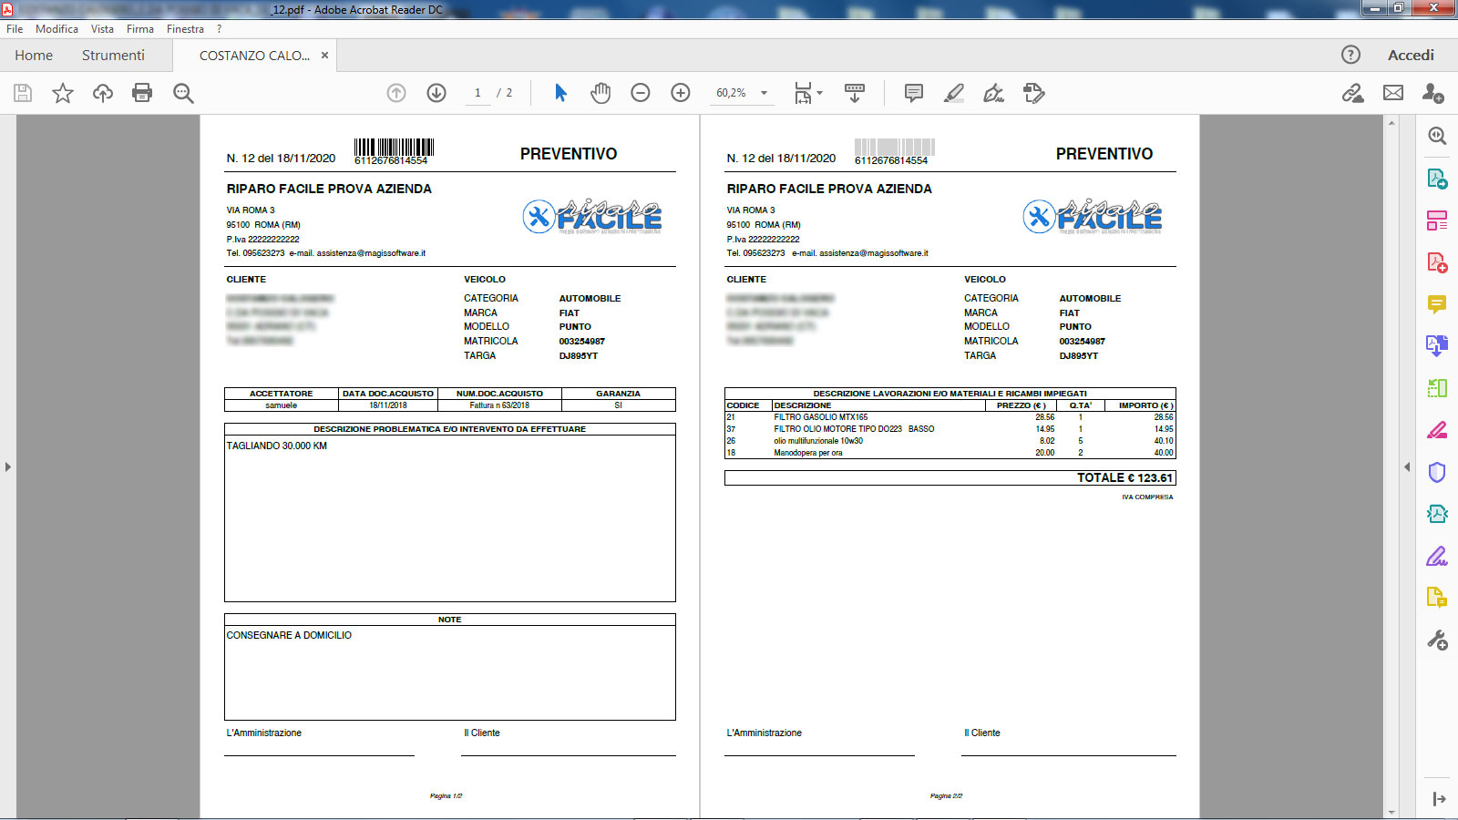This screenshot has width=1458, height=820.
Task: Switch to the Strumenti tab
Action: pyautogui.click(x=113, y=55)
